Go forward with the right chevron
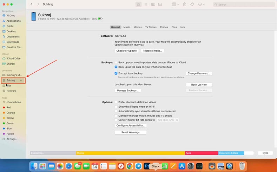 (x=38, y=4)
